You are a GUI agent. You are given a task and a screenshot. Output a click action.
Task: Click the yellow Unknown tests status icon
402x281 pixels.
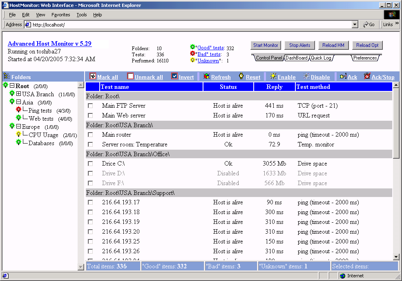pos(192,60)
